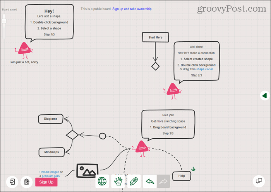Click 'Select created shape' instruction text
The image size is (271, 192).
click(198, 59)
